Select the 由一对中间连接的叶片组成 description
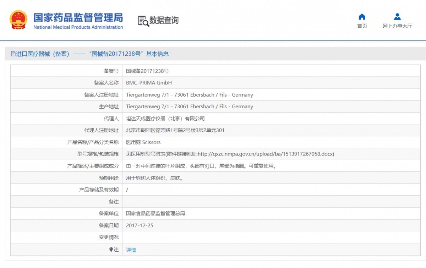The height and width of the screenshot is (268, 426). pyautogui.click(x=201, y=166)
